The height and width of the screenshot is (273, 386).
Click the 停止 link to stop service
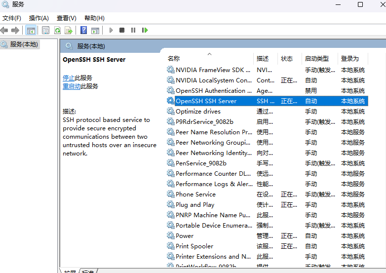tap(69, 78)
